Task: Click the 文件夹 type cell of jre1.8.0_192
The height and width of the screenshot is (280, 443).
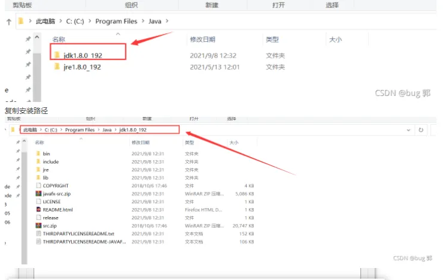Action: point(275,67)
